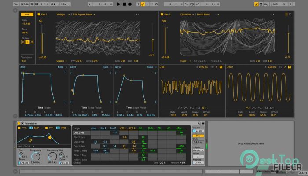The height and width of the screenshot is (176, 308).
Task: Toggle the loop switch icon
Action: 192,4
